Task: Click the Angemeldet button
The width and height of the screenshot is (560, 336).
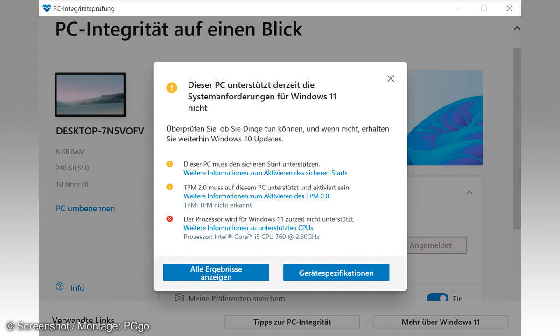Action: click(x=436, y=245)
